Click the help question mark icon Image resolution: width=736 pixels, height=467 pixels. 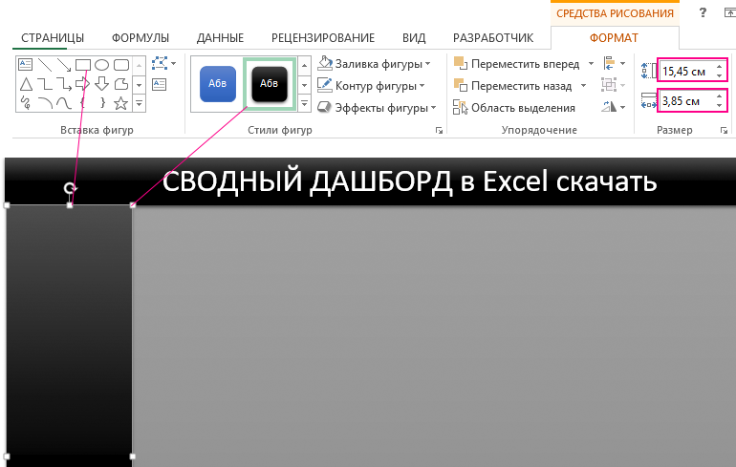click(x=703, y=12)
